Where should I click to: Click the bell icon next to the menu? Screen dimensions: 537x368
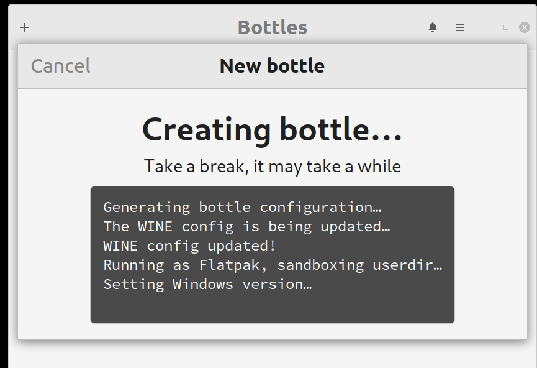pyautogui.click(x=433, y=27)
